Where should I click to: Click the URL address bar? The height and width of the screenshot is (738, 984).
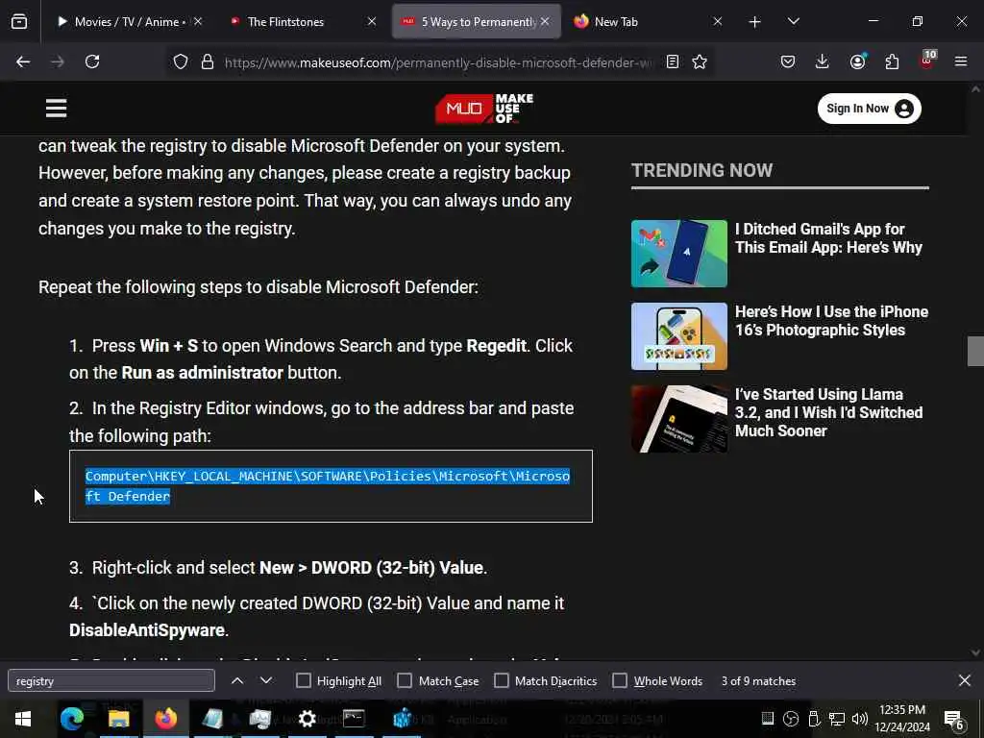[x=439, y=61]
